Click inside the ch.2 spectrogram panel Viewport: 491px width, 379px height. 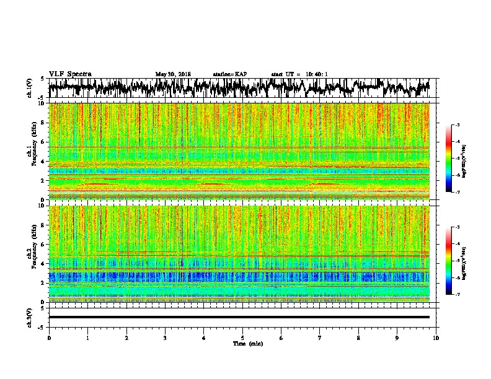239,254
